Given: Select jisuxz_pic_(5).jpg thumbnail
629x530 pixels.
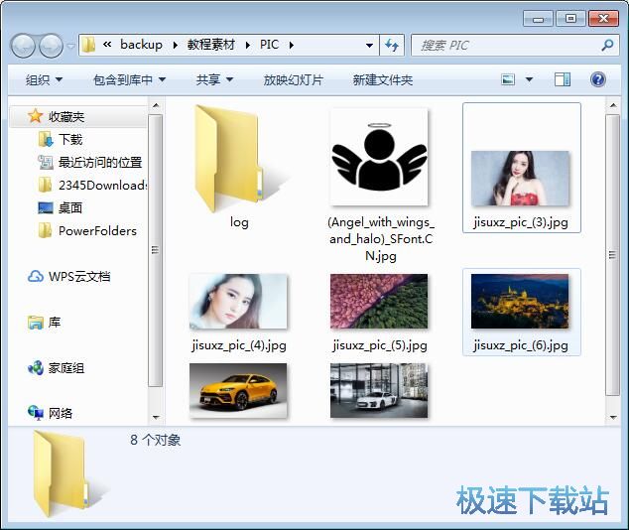Looking at the screenshot, I should pyautogui.click(x=379, y=302).
